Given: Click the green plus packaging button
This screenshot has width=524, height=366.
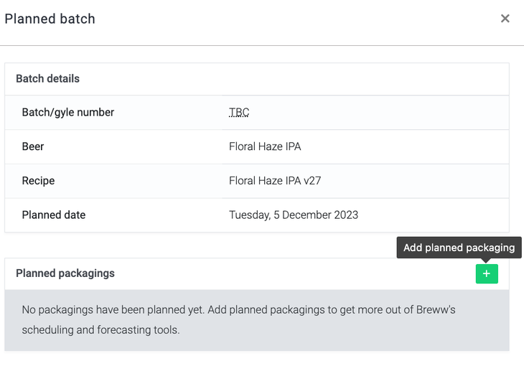Looking at the screenshot, I should (487, 273).
